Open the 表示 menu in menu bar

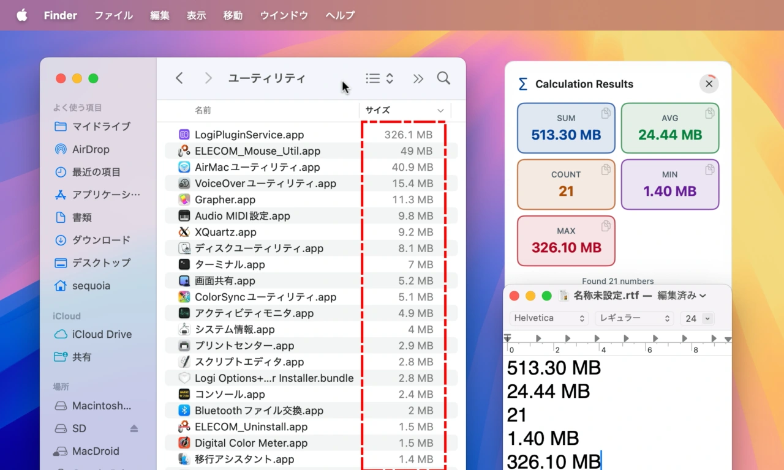click(x=196, y=15)
